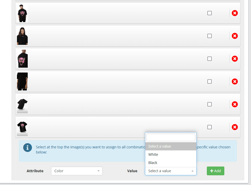The image size is (251, 185).
Task: Collapse the Select a value dropdown
Action: coord(171,171)
